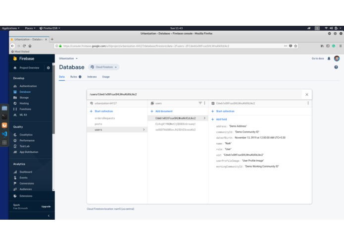Click the dateofBirth field value

pyautogui.click(x=260, y=138)
